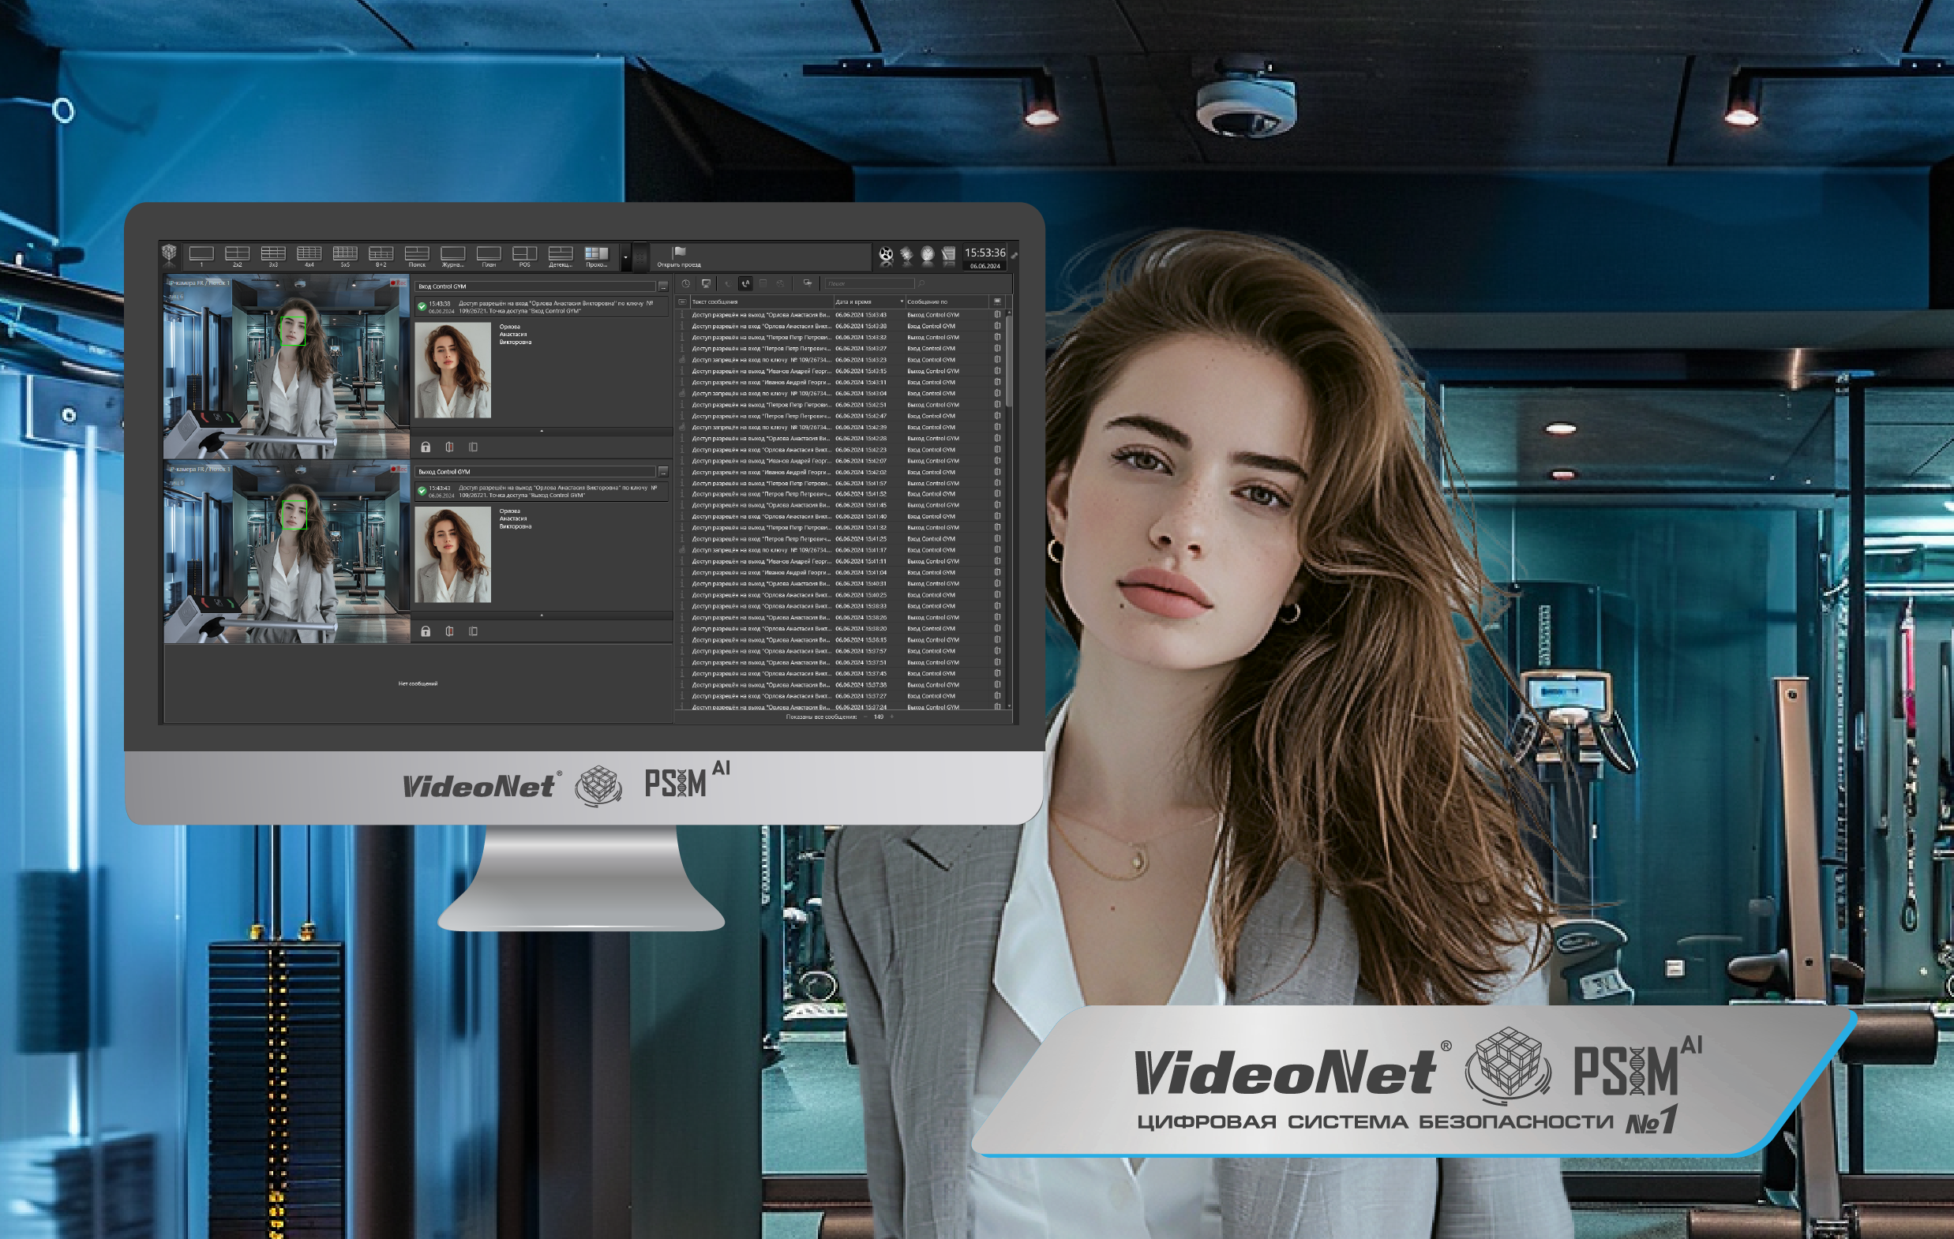Choose the 5x5 camera grid layout
The width and height of the screenshot is (1954, 1239).
pos(345,256)
